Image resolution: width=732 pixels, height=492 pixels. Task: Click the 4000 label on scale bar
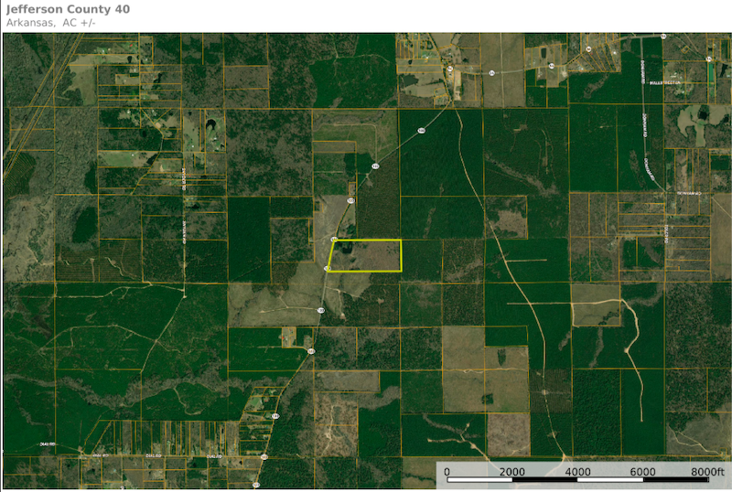577,472
